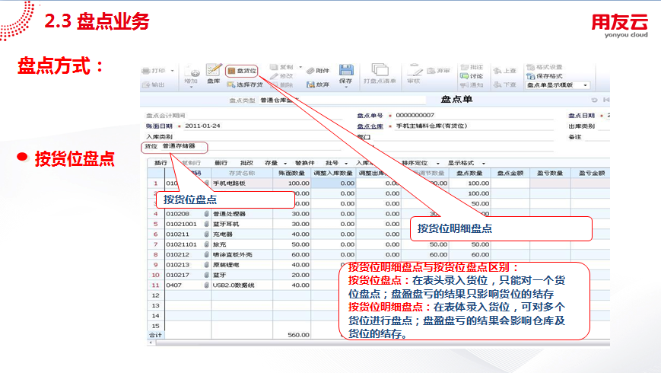Click the 修改 edit icon
661x373 pixels.
(x=274, y=76)
